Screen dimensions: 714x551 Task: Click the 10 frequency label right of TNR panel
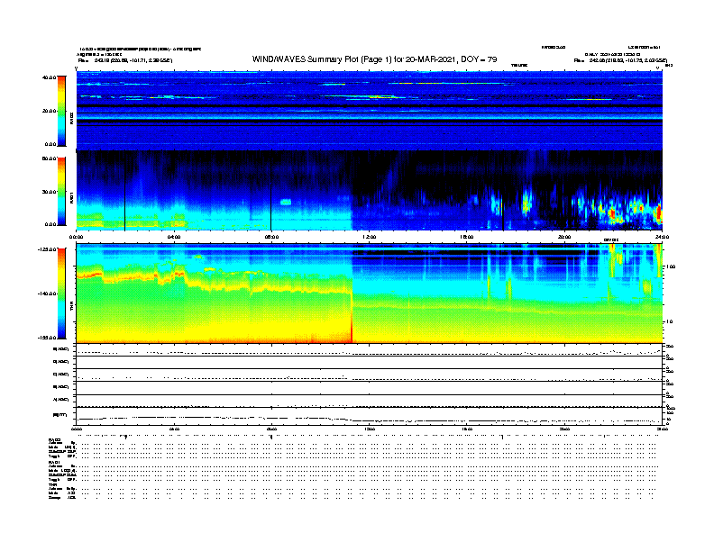pos(670,321)
